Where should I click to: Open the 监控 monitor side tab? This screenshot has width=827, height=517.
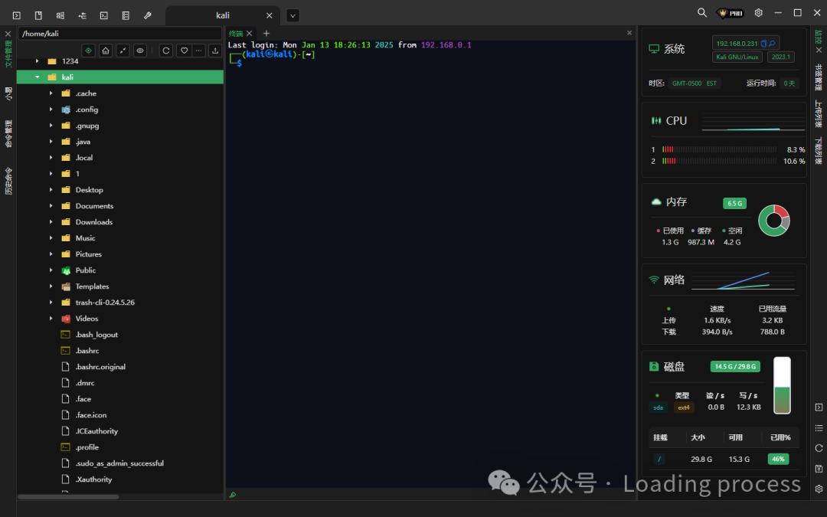(x=819, y=37)
